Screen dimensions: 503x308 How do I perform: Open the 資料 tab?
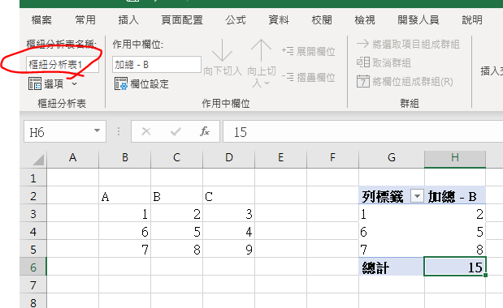tap(279, 20)
